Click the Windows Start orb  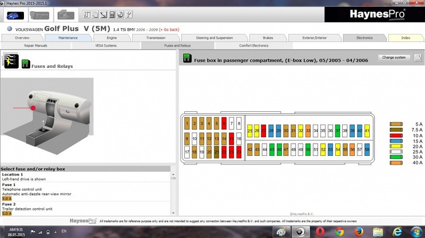(416, 232)
